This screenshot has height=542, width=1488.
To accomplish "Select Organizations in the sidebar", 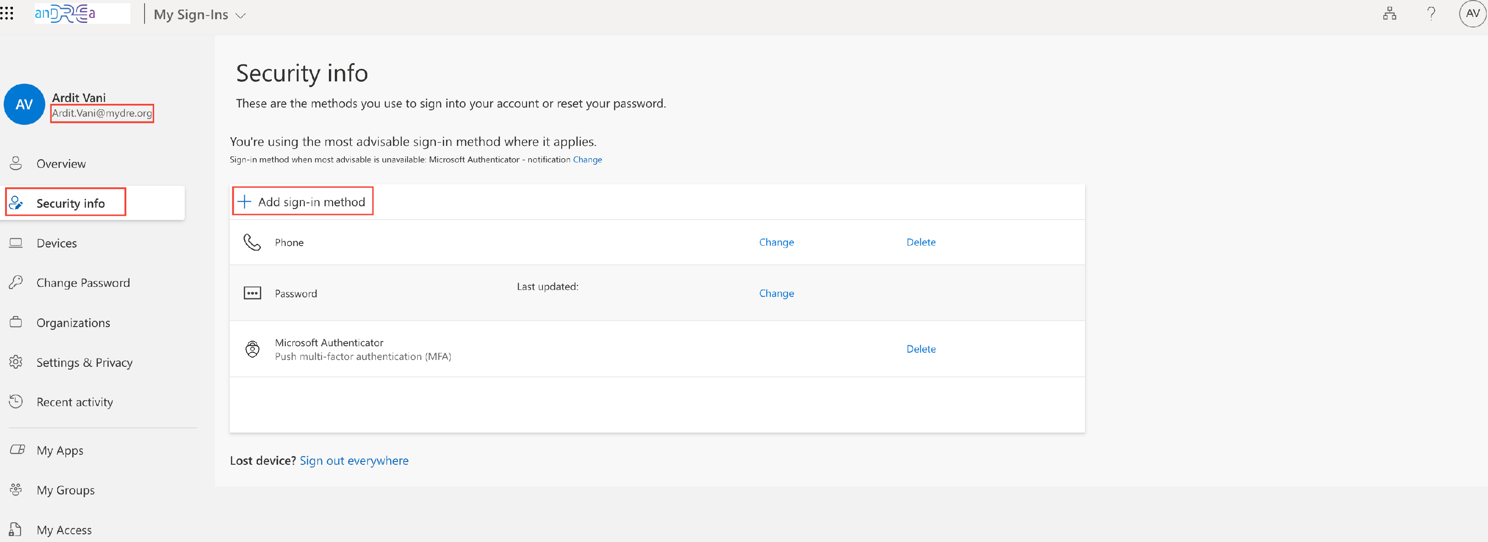I will (x=73, y=322).
